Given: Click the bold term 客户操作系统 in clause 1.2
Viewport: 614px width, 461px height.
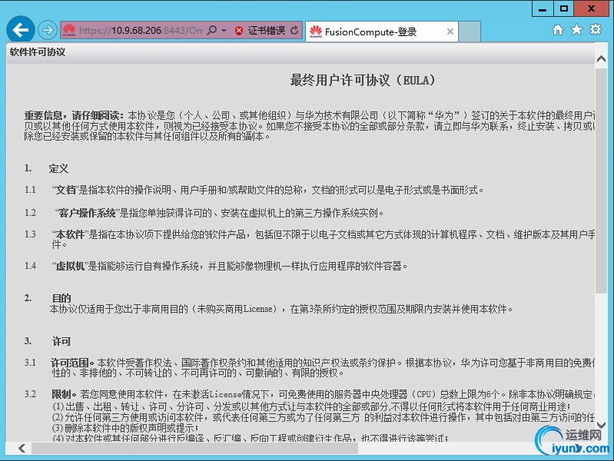Looking at the screenshot, I should click(x=87, y=213).
